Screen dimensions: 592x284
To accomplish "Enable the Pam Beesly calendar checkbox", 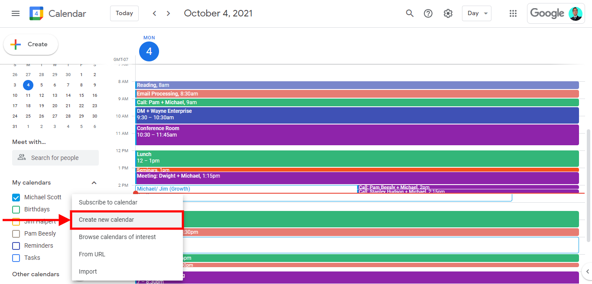I will (x=16, y=234).
